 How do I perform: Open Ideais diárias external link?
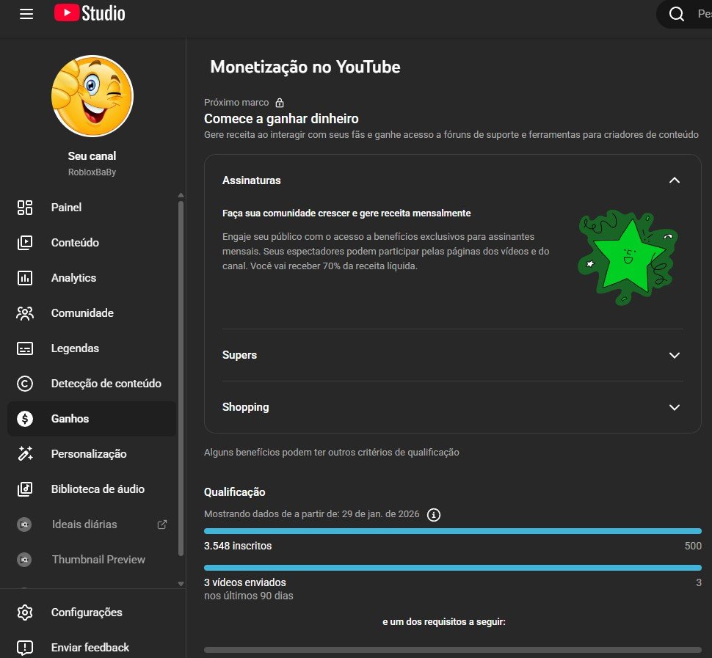[x=162, y=524]
